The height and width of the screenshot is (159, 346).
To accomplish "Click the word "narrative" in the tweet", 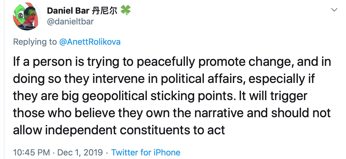I will click(219, 113).
